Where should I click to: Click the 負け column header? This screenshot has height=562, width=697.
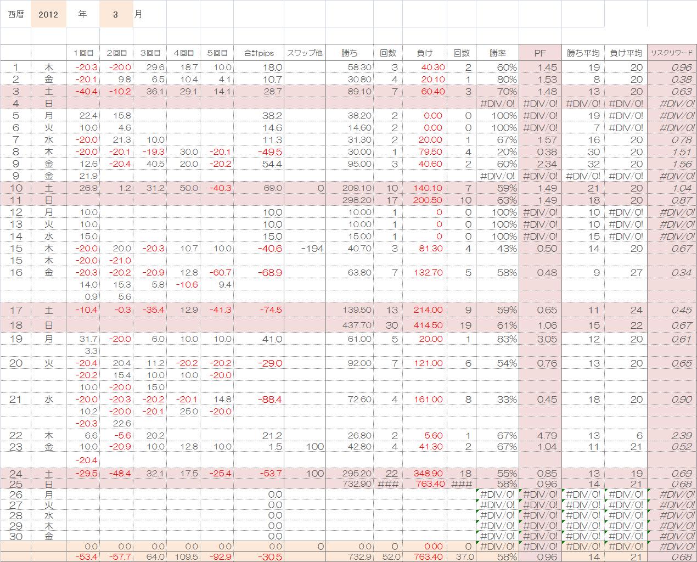click(424, 53)
